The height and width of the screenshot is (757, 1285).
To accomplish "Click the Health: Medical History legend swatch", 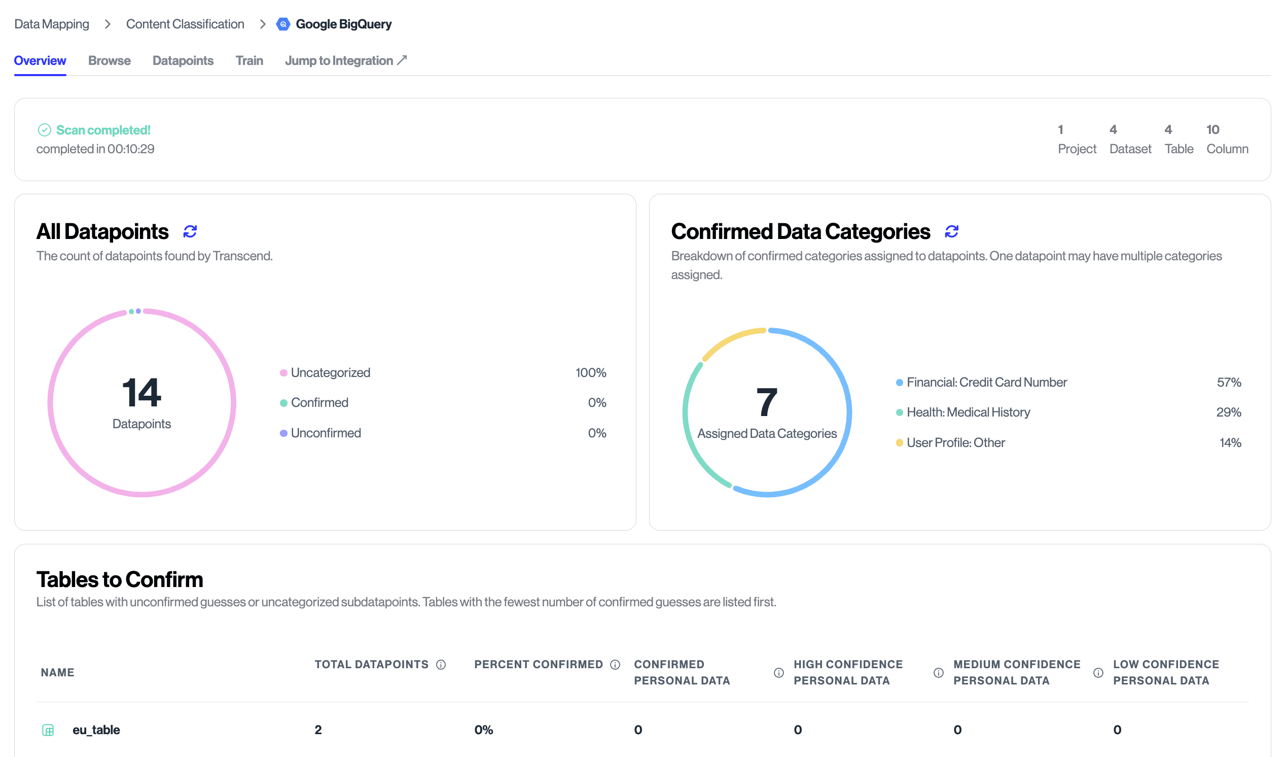I will (x=899, y=412).
